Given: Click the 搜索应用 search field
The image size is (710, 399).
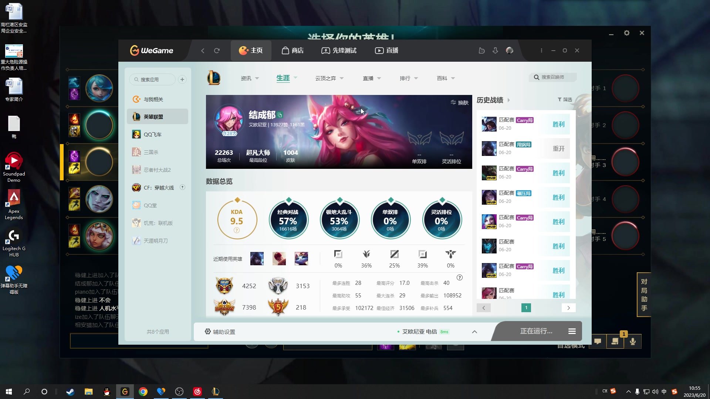Looking at the screenshot, I should pyautogui.click(x=152, y=79).
